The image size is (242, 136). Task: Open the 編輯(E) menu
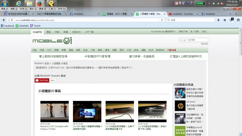[14, 9]
